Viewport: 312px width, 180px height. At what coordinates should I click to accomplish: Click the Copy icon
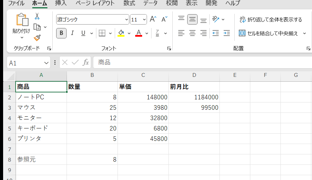[37, 27]
